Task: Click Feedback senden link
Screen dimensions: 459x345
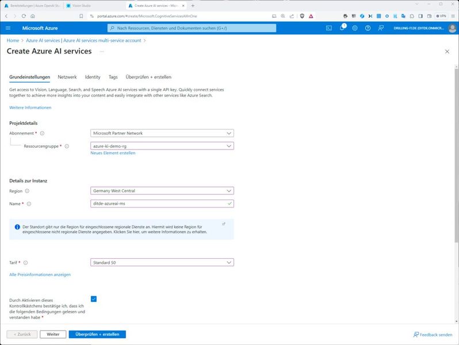Action: (x=433, y=335)
